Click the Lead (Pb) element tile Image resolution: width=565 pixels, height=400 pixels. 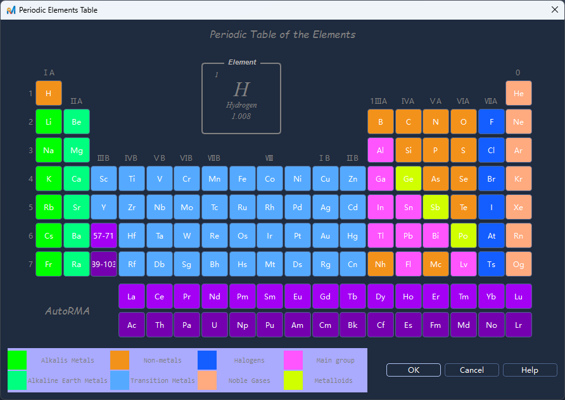(x=409, y=235)
